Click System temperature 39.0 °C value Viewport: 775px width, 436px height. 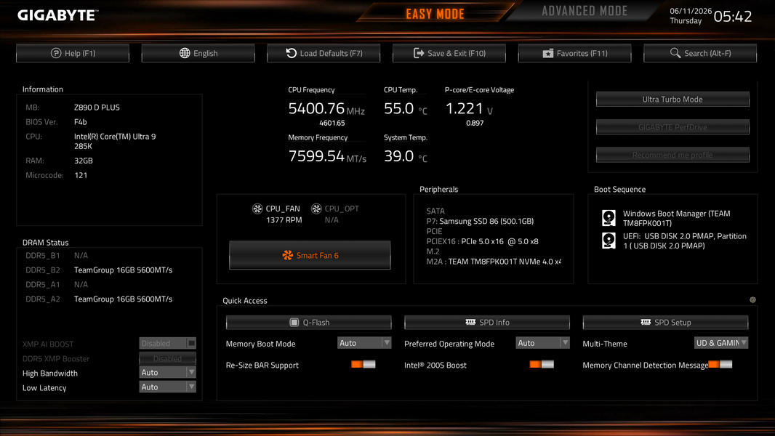pyautogui.click(x=405, y=156)
